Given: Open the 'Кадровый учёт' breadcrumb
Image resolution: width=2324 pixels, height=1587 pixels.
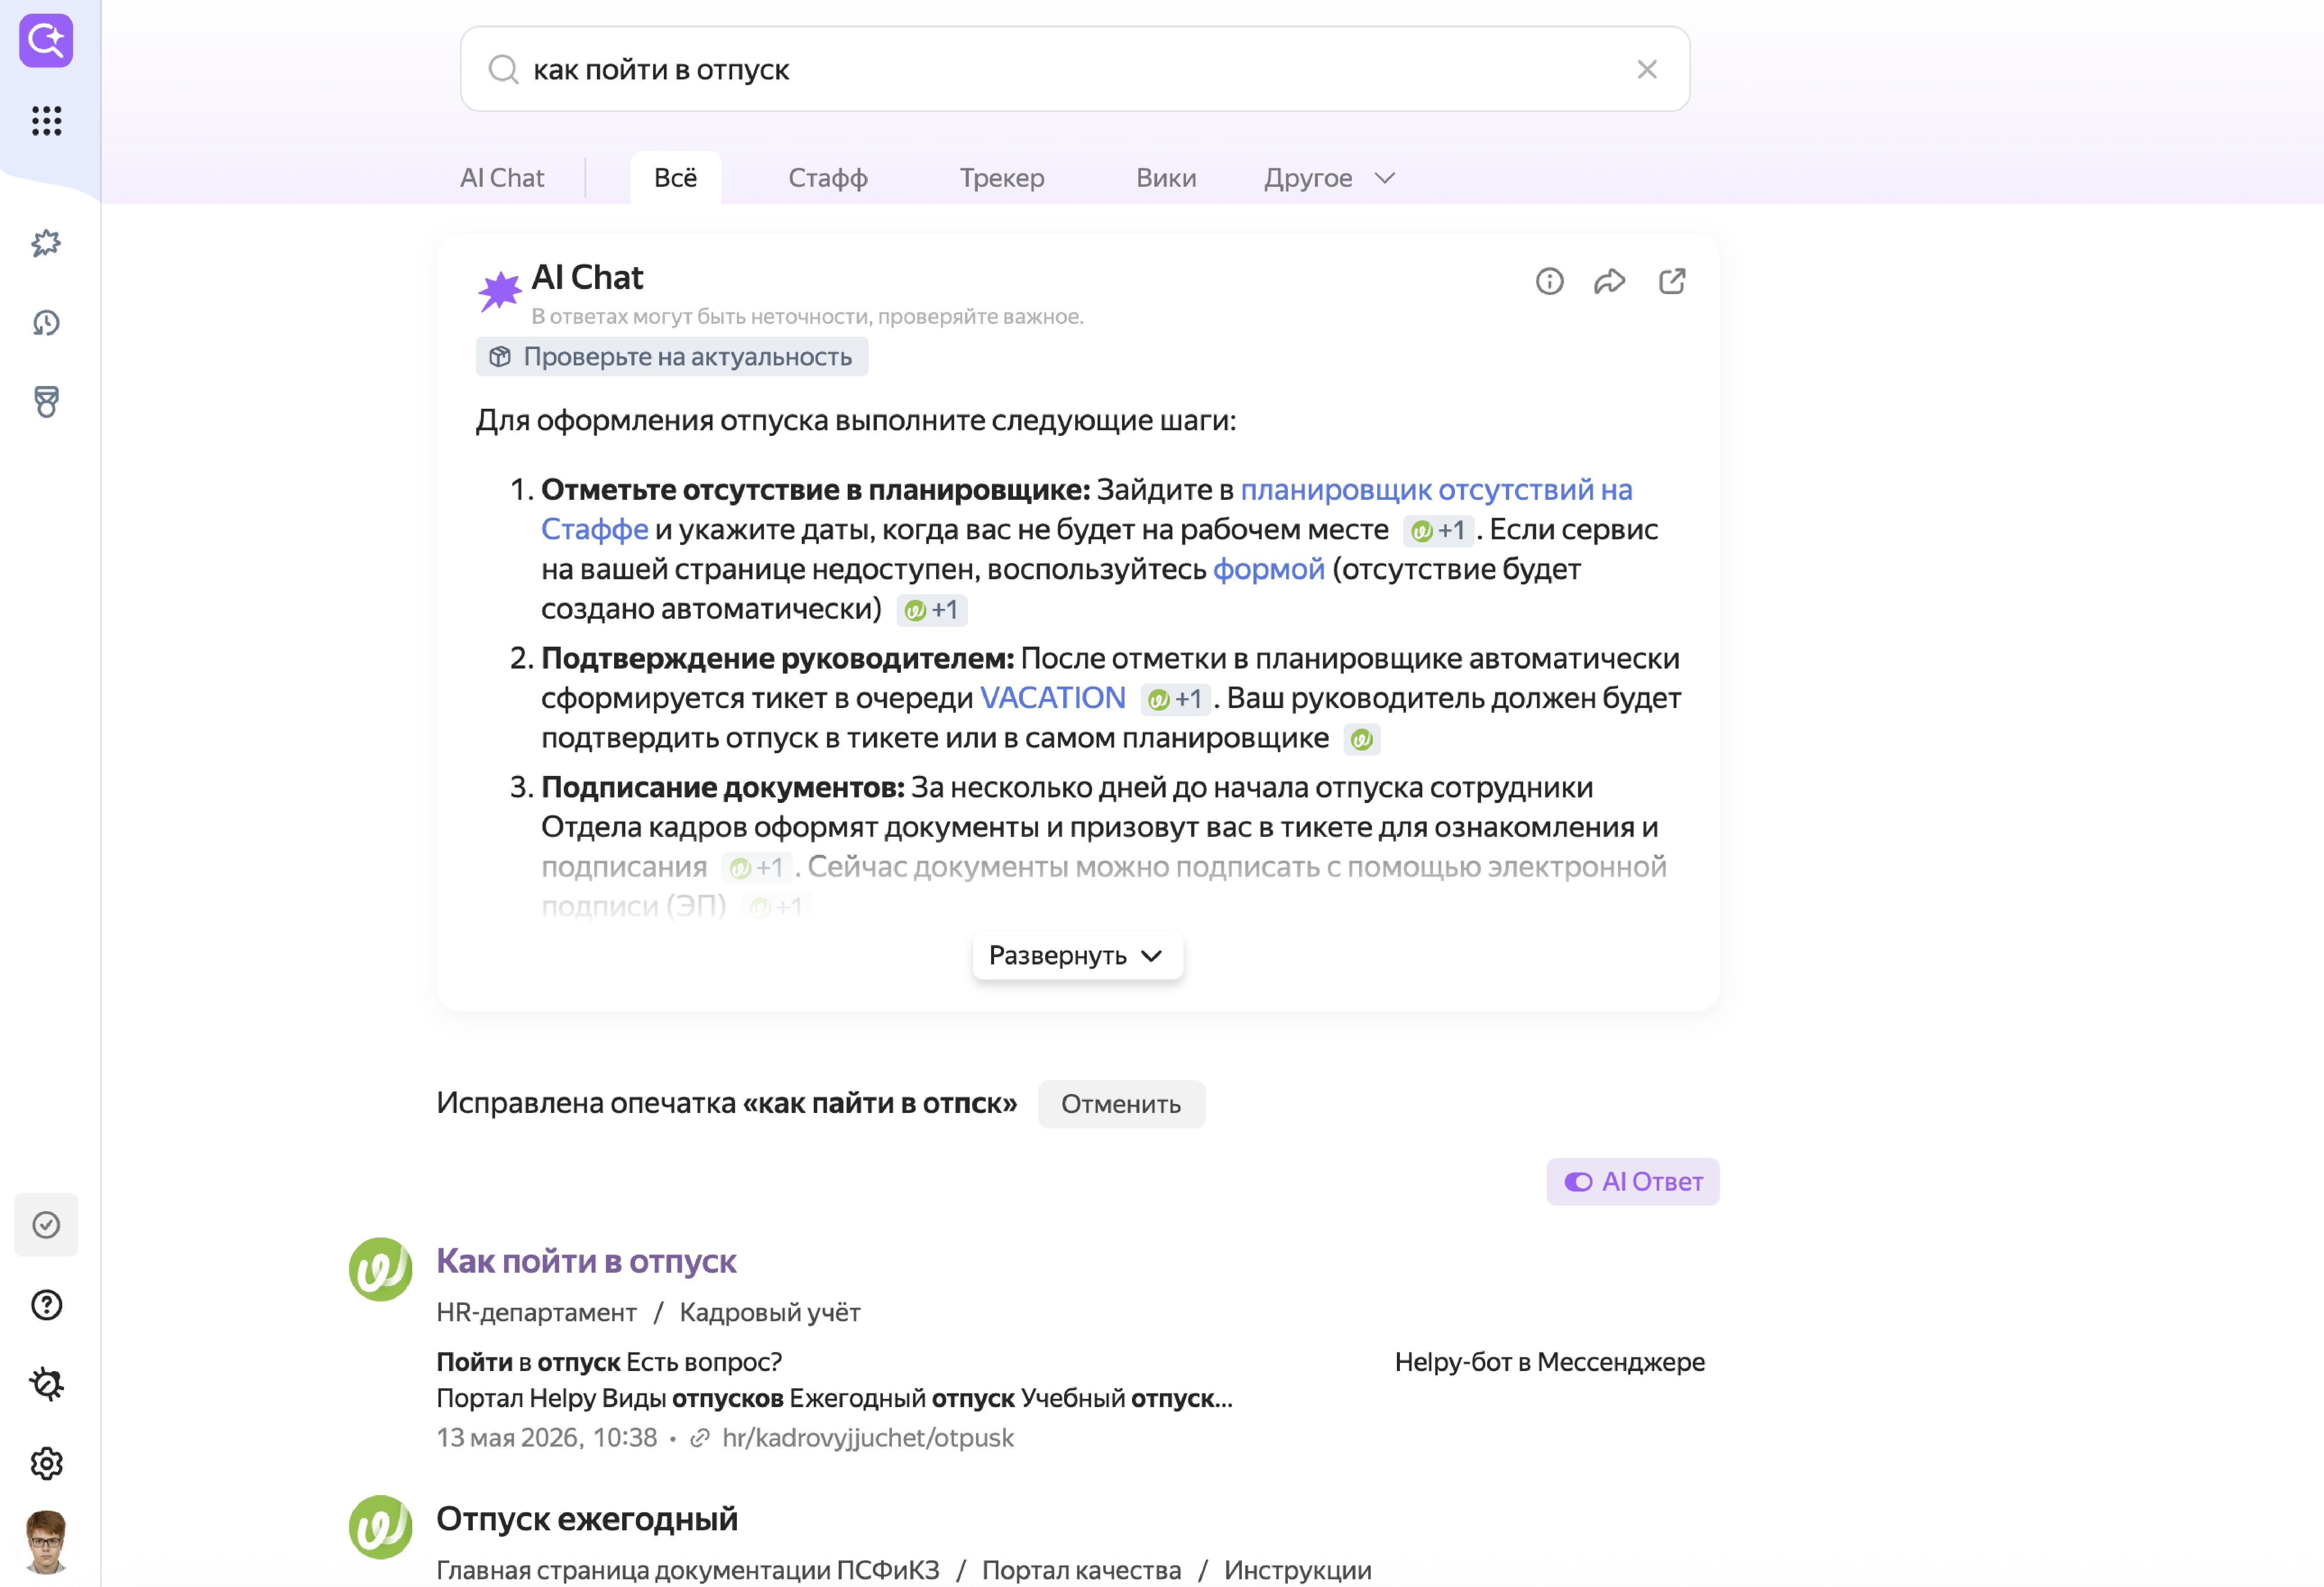Looking at the screenshot, I should [x=770, y=1312].
